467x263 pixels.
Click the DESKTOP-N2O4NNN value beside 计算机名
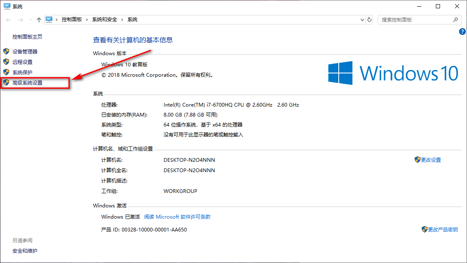(189, 160)
